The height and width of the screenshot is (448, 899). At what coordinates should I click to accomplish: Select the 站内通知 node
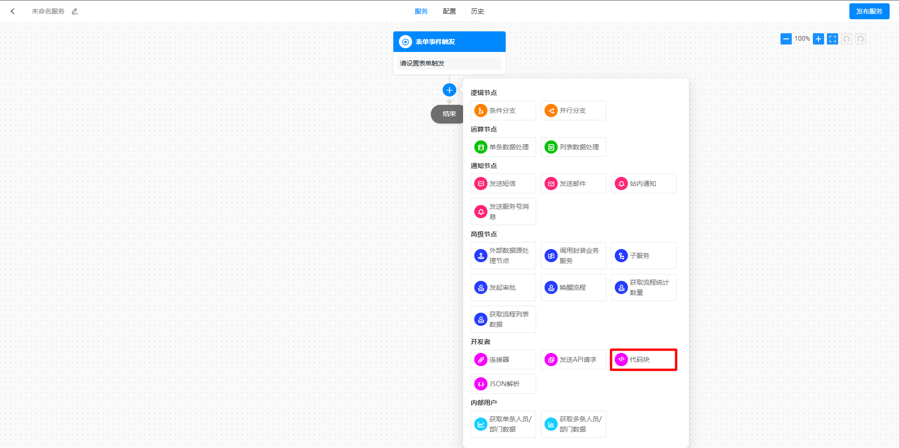point(643,184)
